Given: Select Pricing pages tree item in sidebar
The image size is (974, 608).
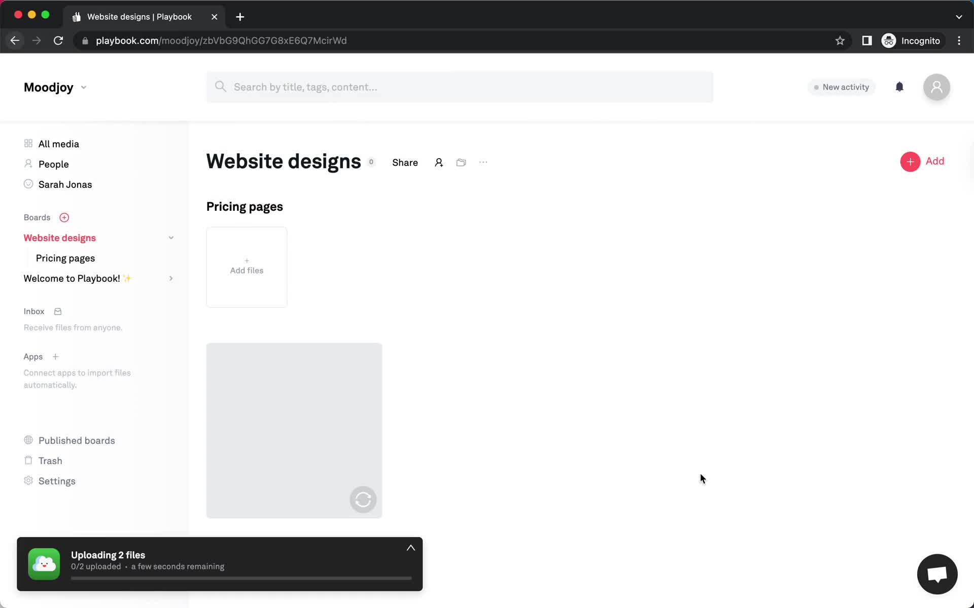Looking at the screenshot, I should click(65, 258).
